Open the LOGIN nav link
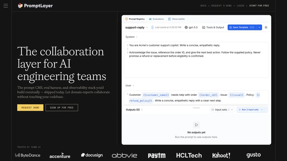Viewport: 287px width, 161px height. [240, 6]
